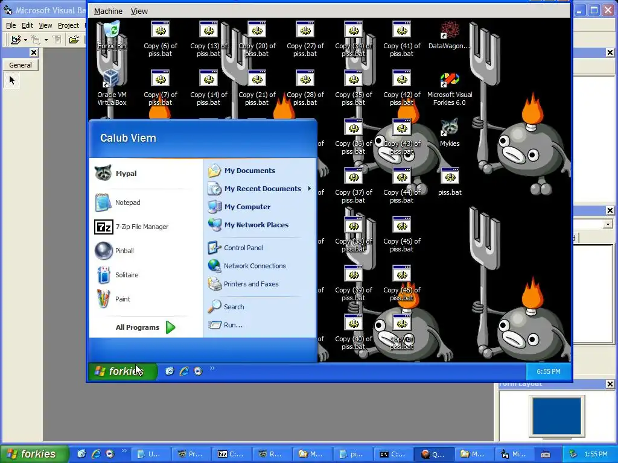Open the Add Form dropdown arrow
The width and height of the screenshot is (618, 463).
[x=46, y=40]
